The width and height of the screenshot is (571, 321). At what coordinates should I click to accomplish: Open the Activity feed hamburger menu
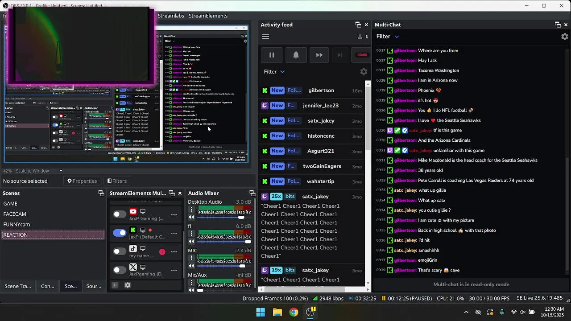tap(265, 37)
